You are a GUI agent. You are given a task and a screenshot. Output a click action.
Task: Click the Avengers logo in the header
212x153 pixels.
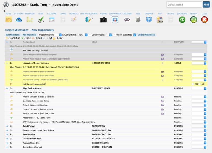point(6,4)
